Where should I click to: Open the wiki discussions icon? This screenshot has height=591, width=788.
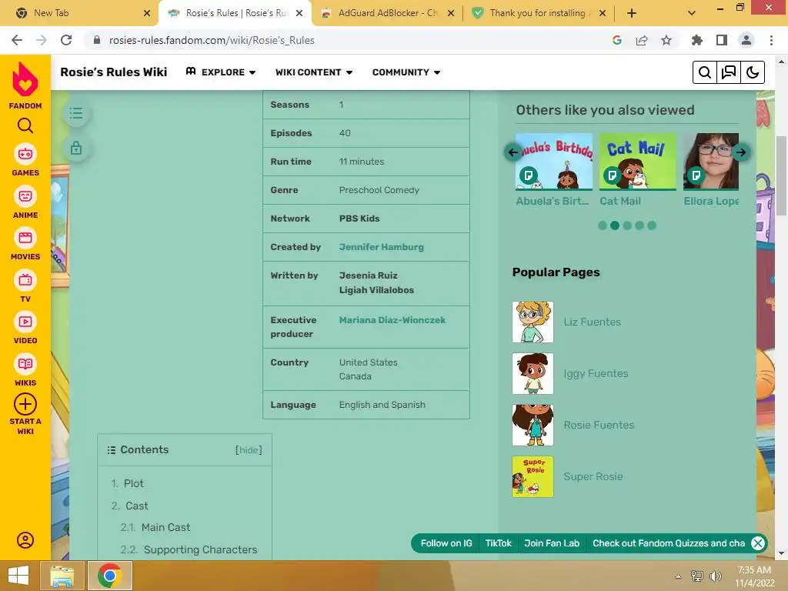[x=729, y=72]
